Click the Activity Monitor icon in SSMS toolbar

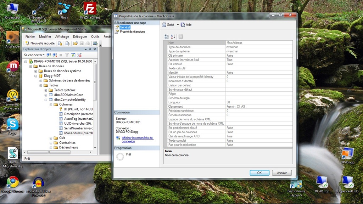point(95,43)
